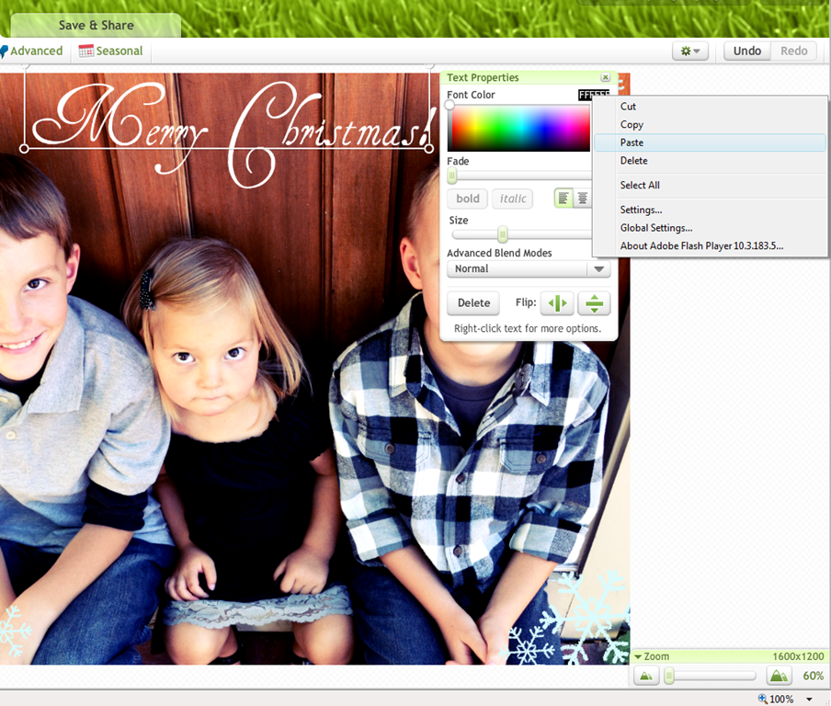Toggle bold text formatting

467,199
